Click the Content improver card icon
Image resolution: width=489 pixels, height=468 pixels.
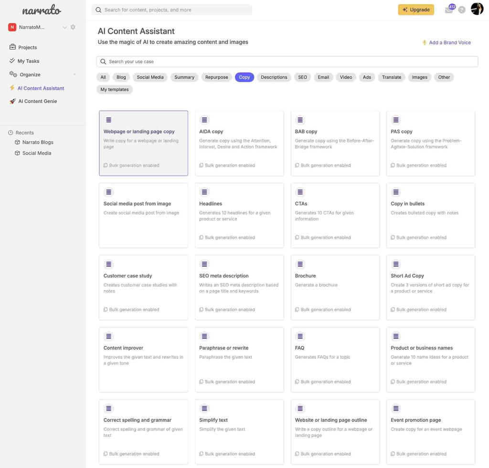pos(108,336)
